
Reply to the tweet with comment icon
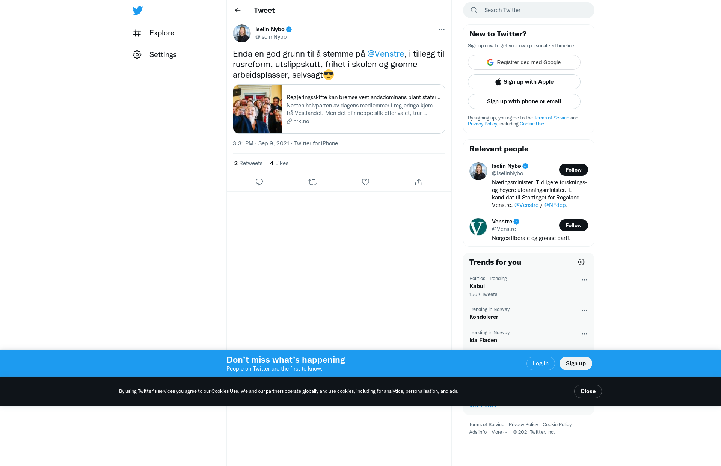(259, 182)
